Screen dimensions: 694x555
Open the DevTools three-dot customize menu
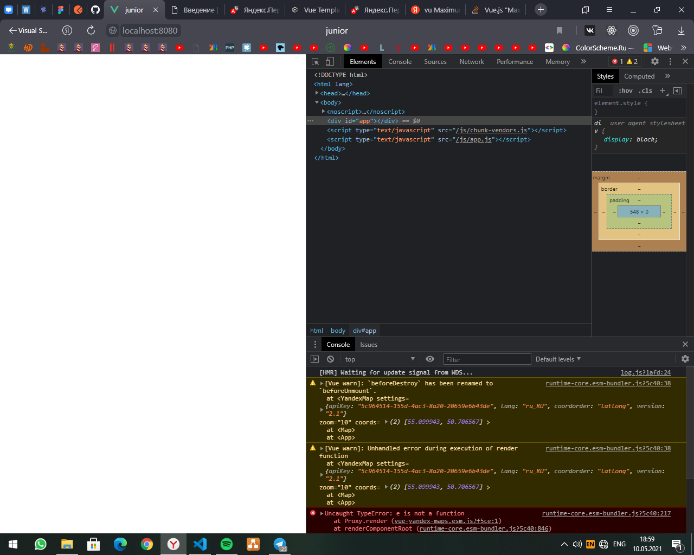click(x=670, y=62)
